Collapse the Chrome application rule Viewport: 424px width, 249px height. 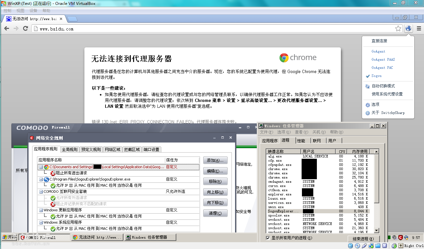(x=41, y=167)
